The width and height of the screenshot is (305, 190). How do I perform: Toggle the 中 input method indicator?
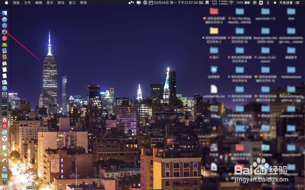point(255,3)
